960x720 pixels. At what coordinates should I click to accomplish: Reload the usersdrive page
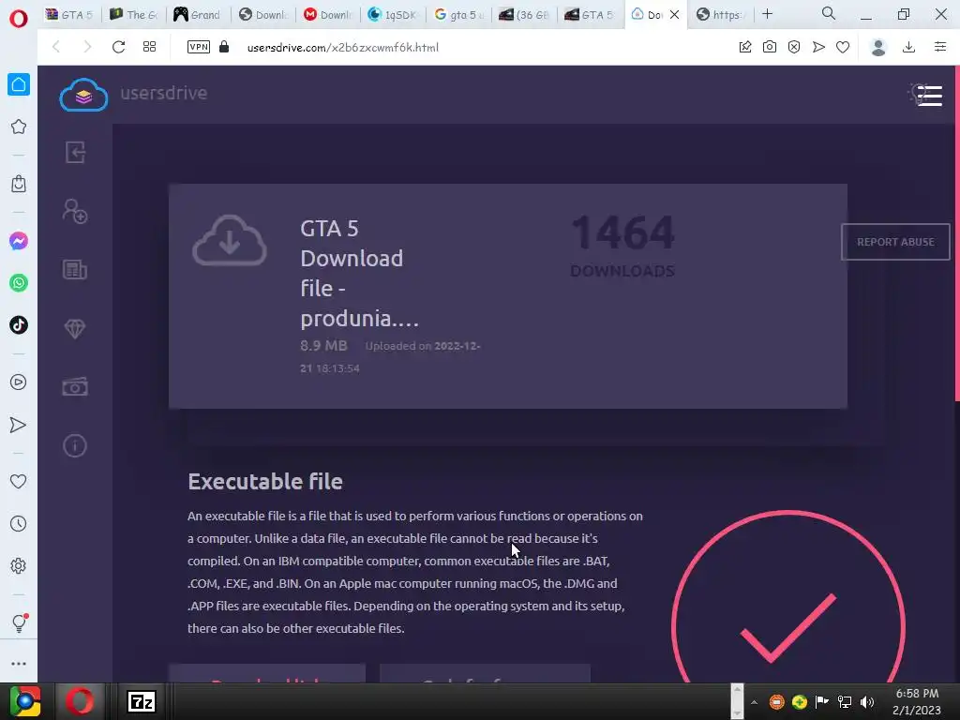tap(119, 47)
